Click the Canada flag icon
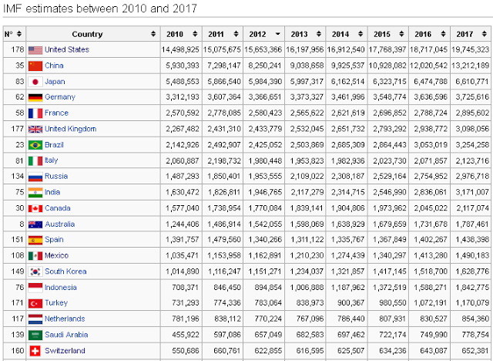 tap(35, 208)
